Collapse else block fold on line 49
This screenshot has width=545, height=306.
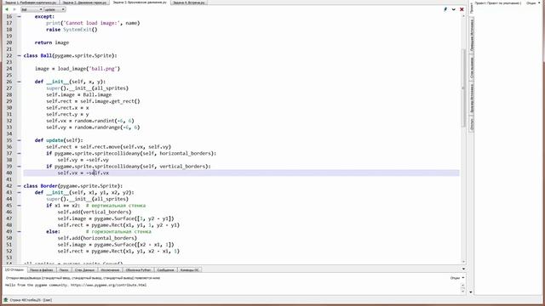pyautogui.click(x=19, y=231)
